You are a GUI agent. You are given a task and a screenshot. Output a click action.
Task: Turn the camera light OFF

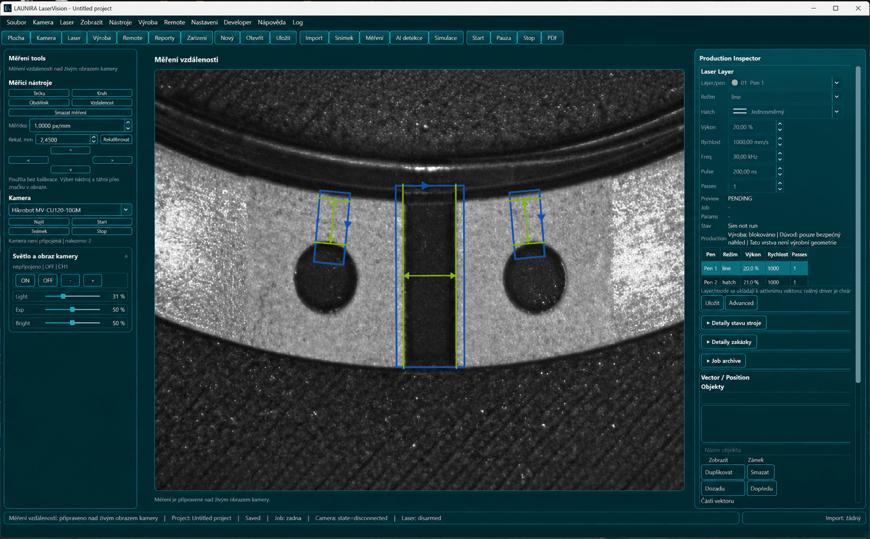[48, 281]
